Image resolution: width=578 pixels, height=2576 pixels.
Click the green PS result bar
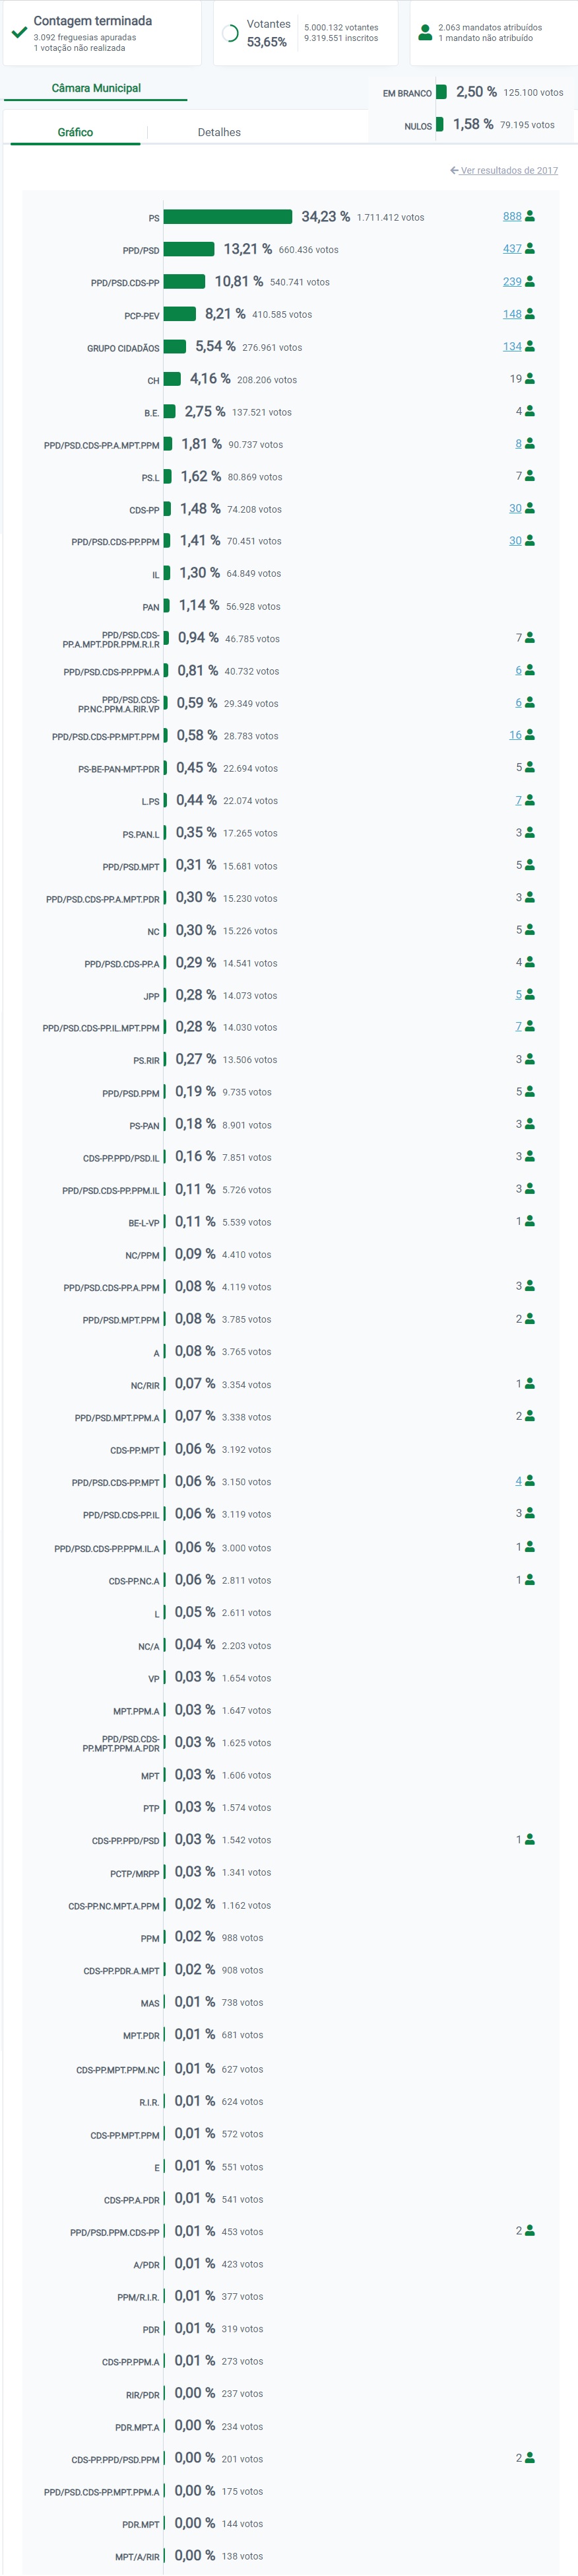pos(228,217)
